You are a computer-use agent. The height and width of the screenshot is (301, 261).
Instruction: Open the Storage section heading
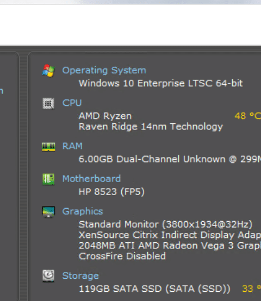(80, 276)
